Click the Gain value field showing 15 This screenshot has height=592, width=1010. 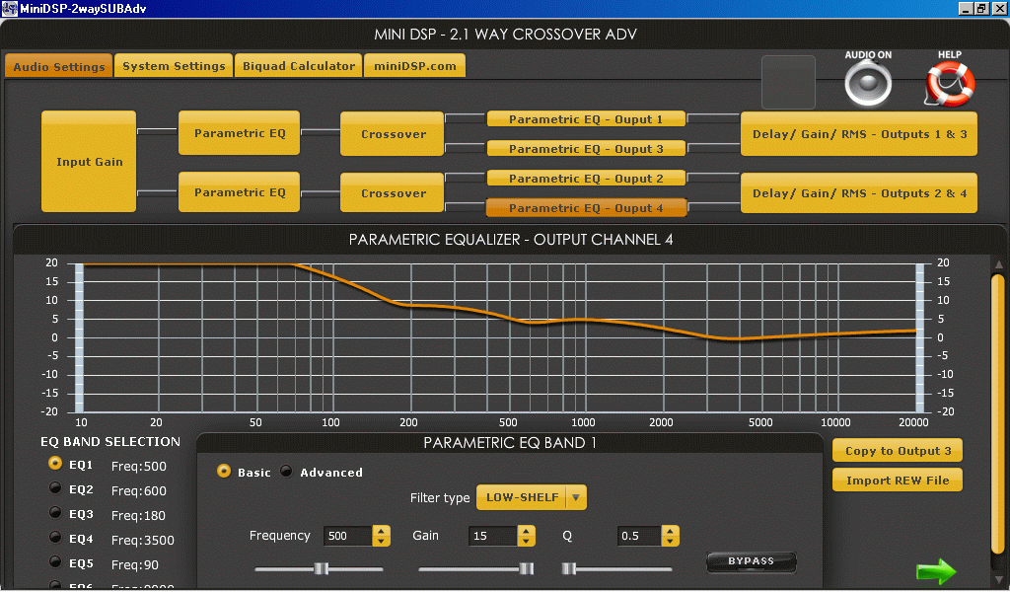(x=493, y=536)
